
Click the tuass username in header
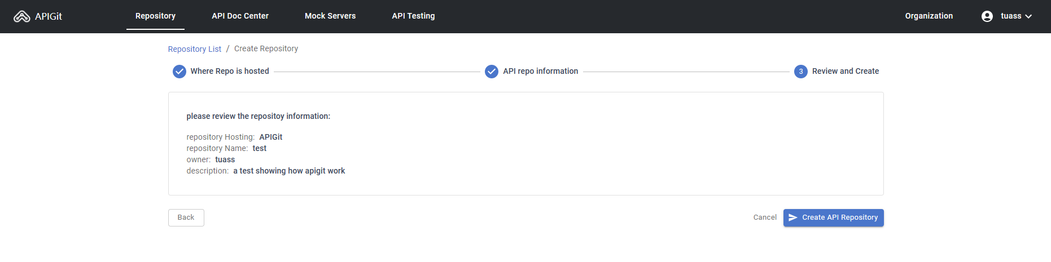1011,16
